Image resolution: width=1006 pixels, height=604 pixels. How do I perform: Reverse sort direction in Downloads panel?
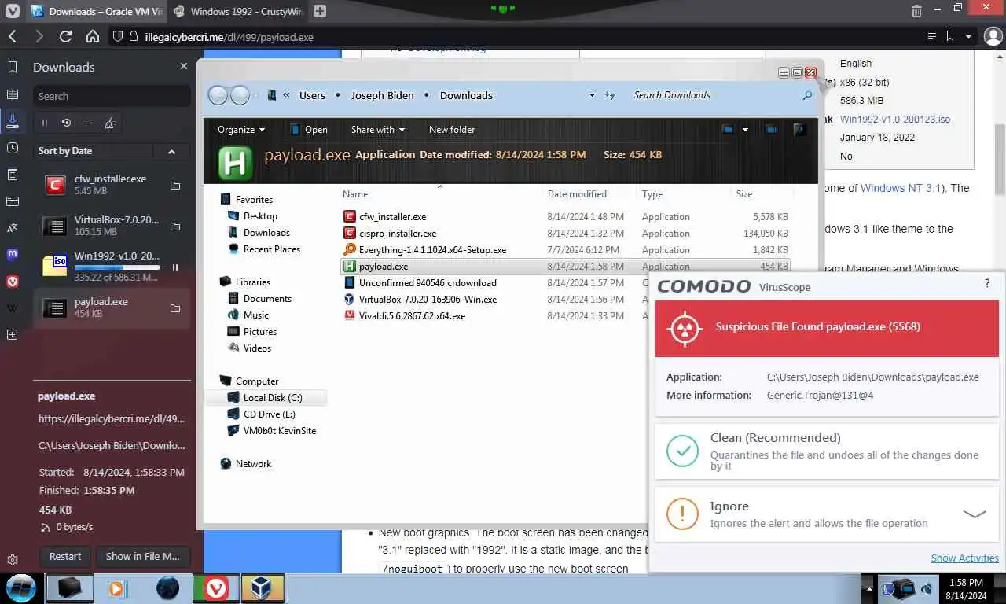pyautogui.click(x=171, y=151)
